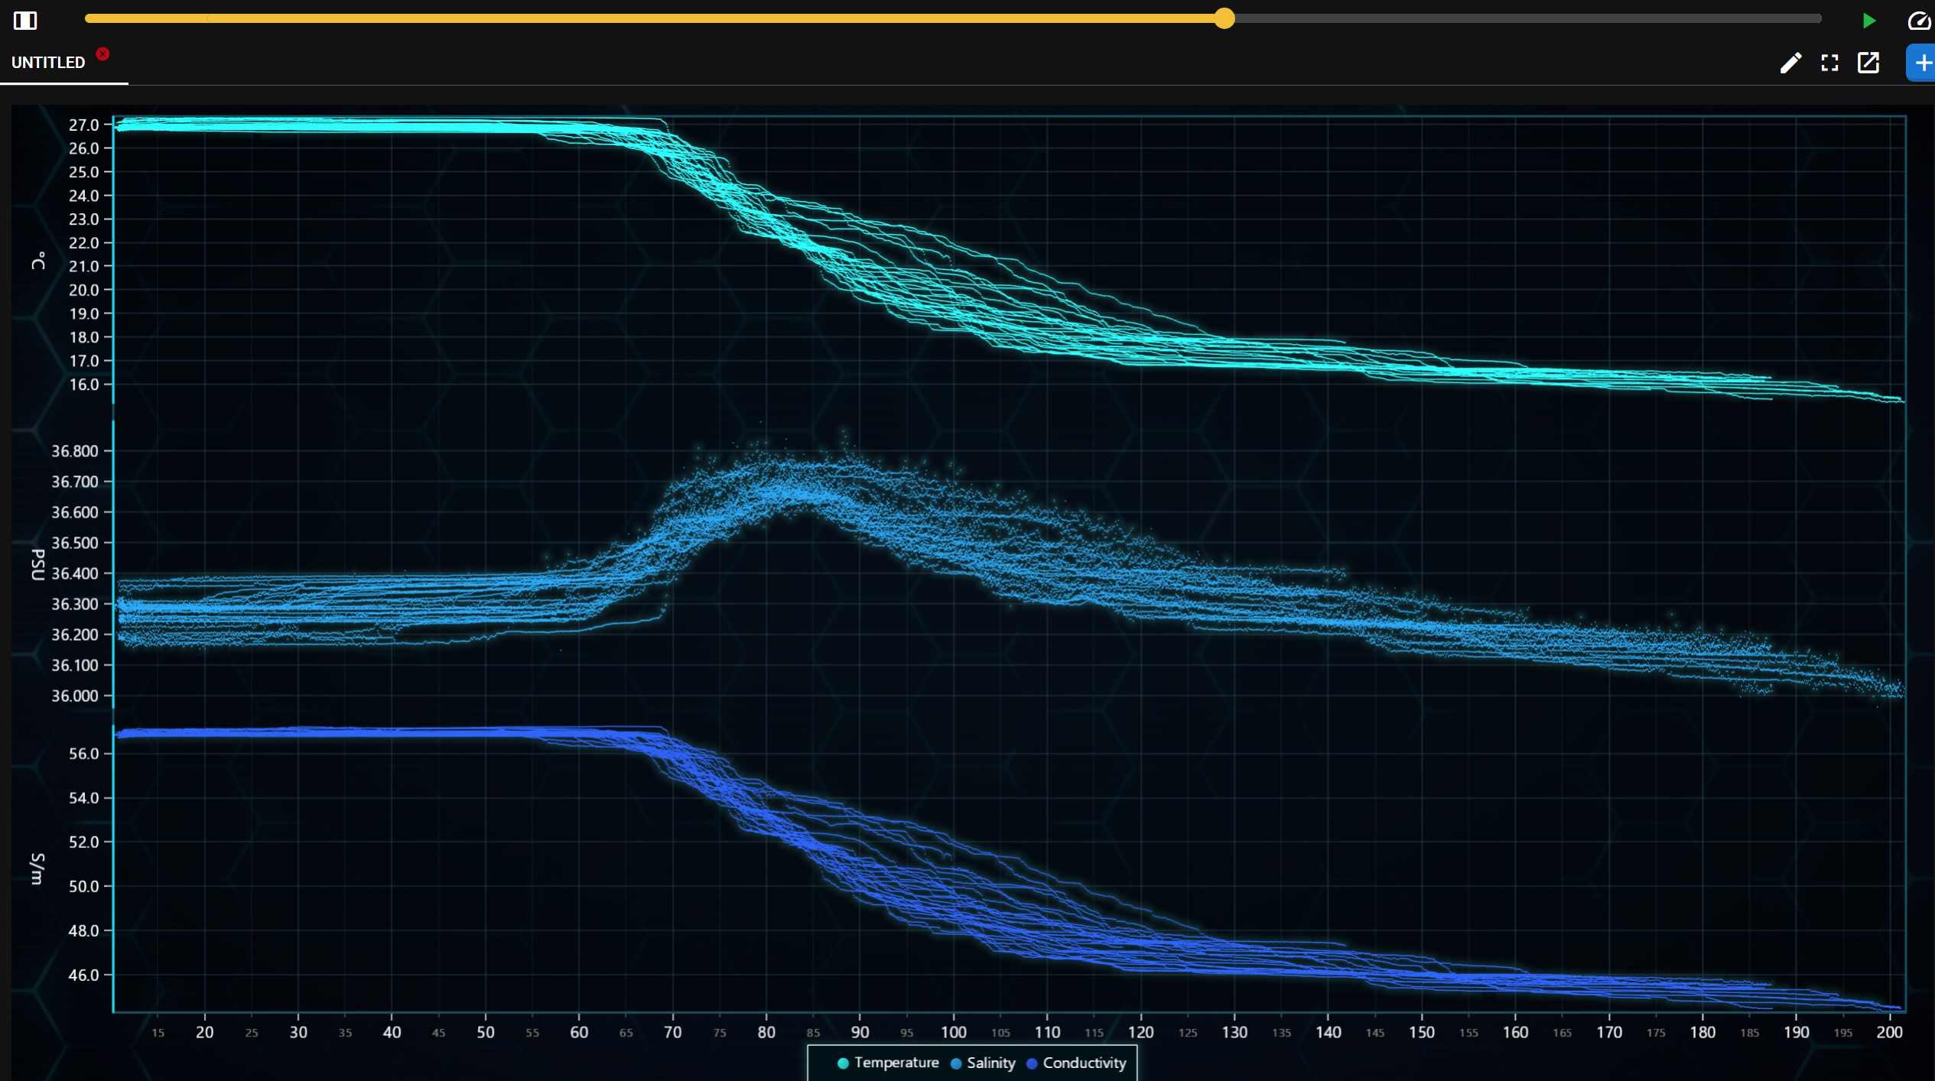Jump to unplayed gray portion of timeline
Viewport: 1935px width, 1081px height.
[x=1530, y=18]
